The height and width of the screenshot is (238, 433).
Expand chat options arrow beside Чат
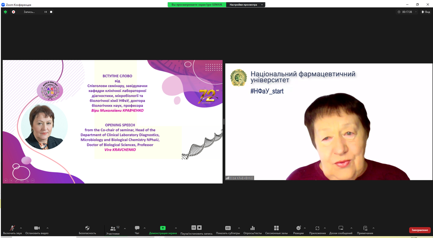[145, 228]
